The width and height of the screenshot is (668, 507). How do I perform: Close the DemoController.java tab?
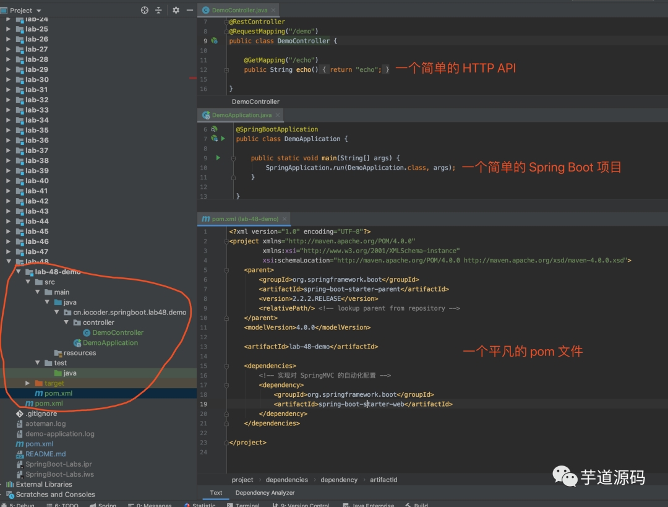click(273, 11)
